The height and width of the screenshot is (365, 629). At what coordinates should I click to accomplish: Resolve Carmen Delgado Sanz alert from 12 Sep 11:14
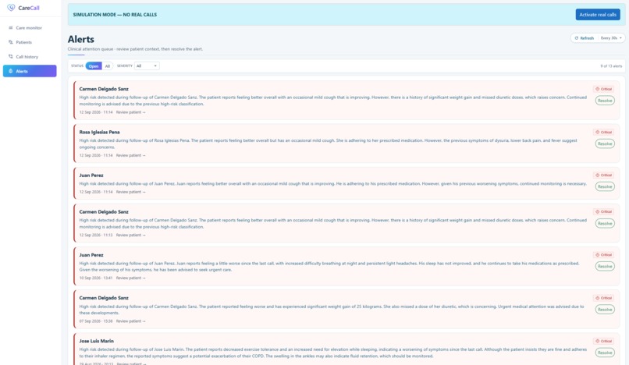coord(605,101)
